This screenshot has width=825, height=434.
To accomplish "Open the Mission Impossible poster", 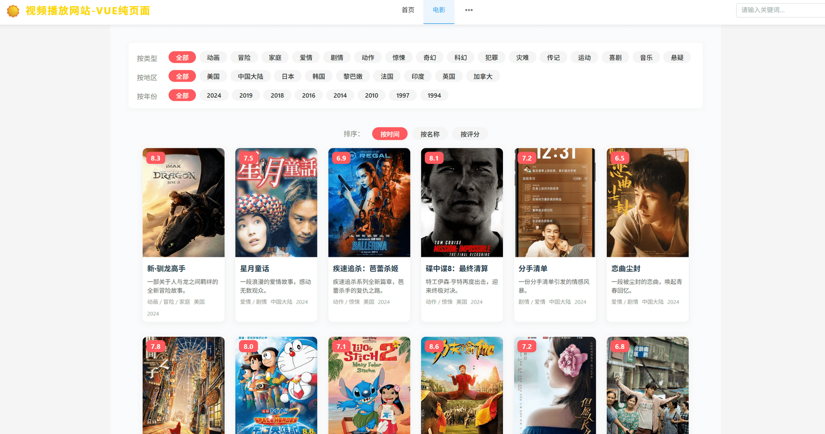I will (462, 202).
